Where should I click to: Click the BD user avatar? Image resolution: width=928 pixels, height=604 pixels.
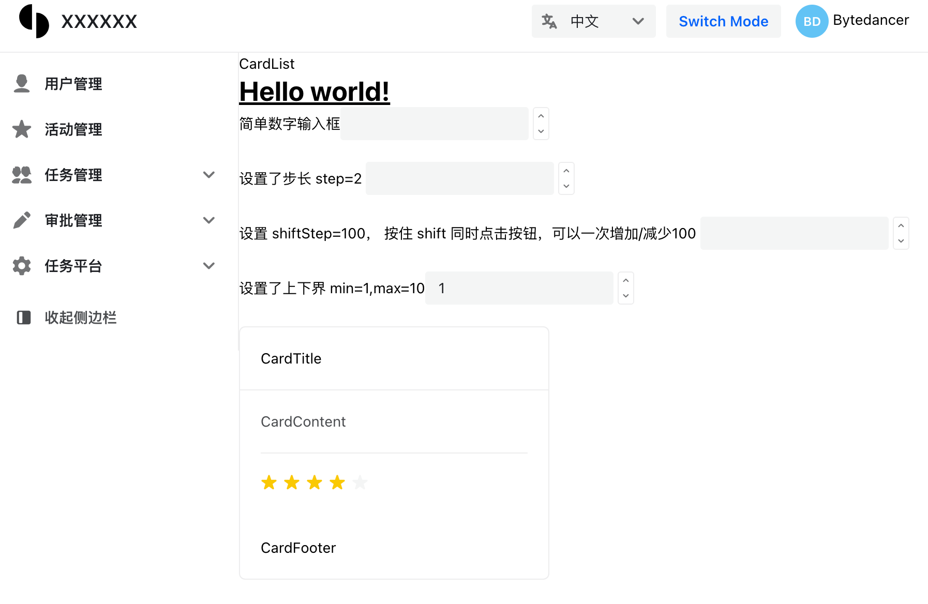[x=812, y=21]
